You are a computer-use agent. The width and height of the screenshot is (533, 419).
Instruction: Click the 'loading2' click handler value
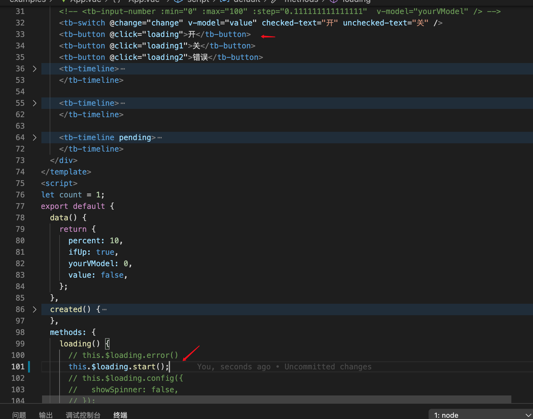[165, 57]
